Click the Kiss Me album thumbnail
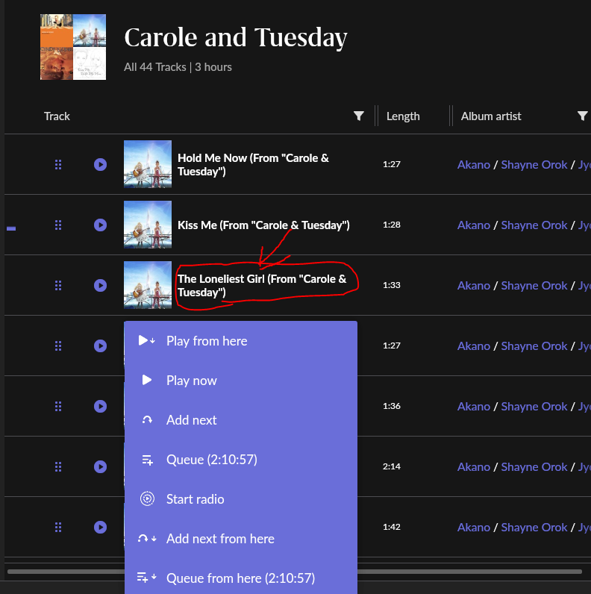591x594 pixels. [148, 225]
